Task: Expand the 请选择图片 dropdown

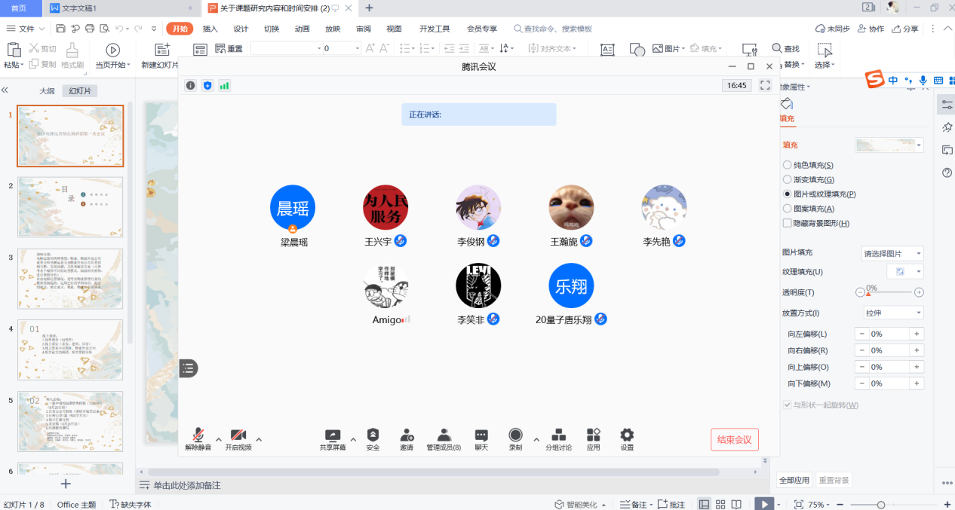Action: click(893, 254)
